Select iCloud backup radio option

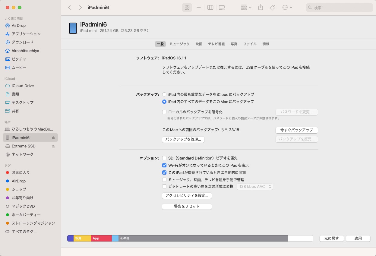(164, 94)
